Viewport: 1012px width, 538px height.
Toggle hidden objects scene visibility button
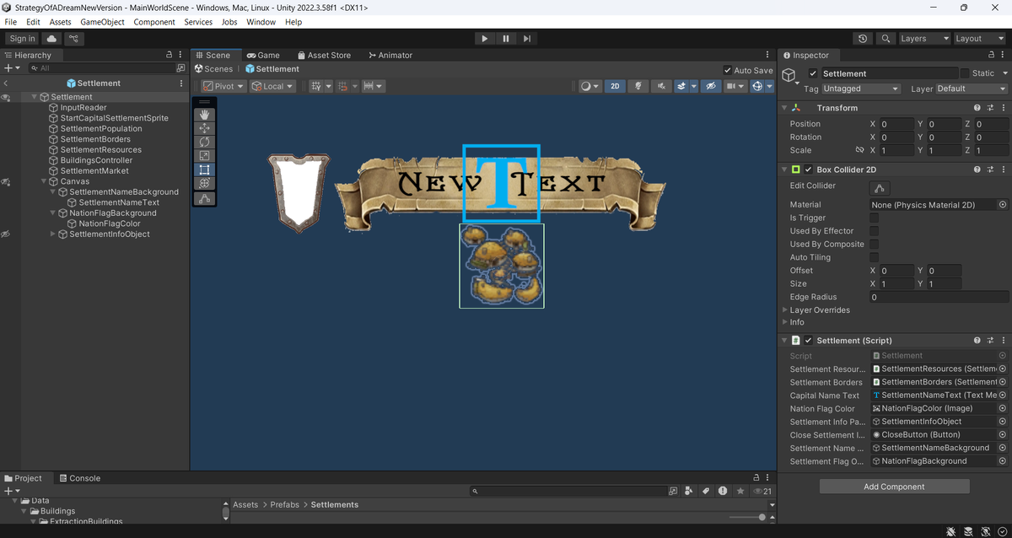click(x=710, y=86)
